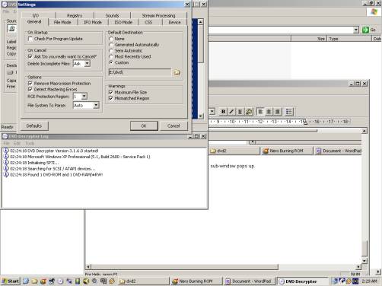The height and width of the screenshot is (286, 382).
Task: Open the folder icon in quick launch
Action: [34, 281]
